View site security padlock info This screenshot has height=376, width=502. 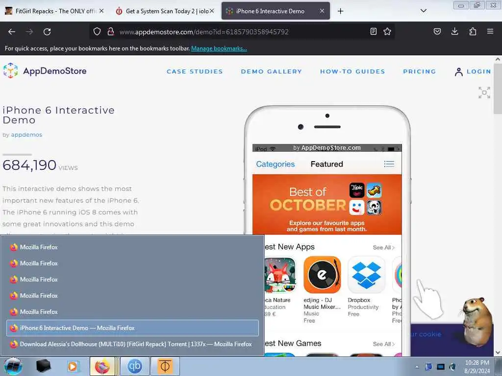click(111, 31)
